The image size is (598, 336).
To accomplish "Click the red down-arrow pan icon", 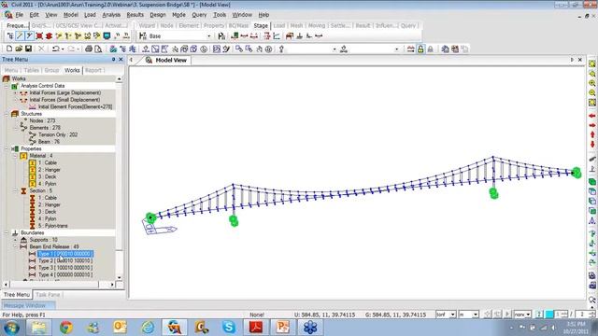I will tap(591, 145).
